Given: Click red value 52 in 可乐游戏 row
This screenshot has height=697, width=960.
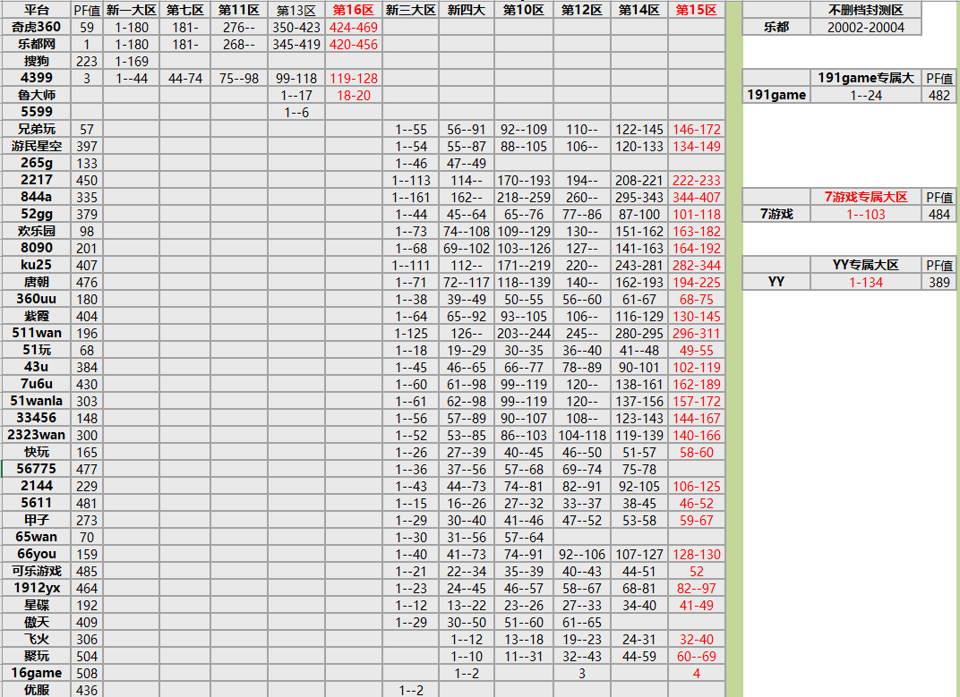Looking at the screenshot, I should [x=697, y=571].
